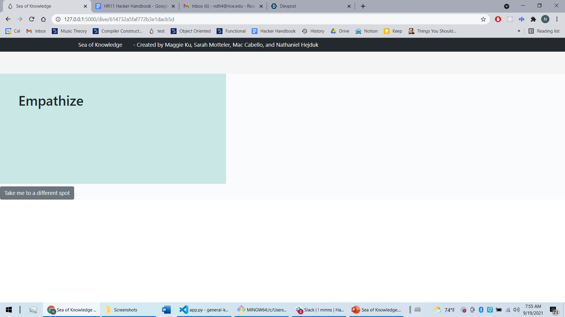Open Chrome's three-dot menu
The height and width of the screenshot is (317, 565).
[x=557, y=19]
